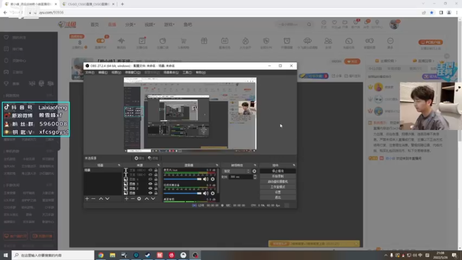Open transition properties gear icon
Viewport: 462px width, 260px height.
[x=254, y=171]
